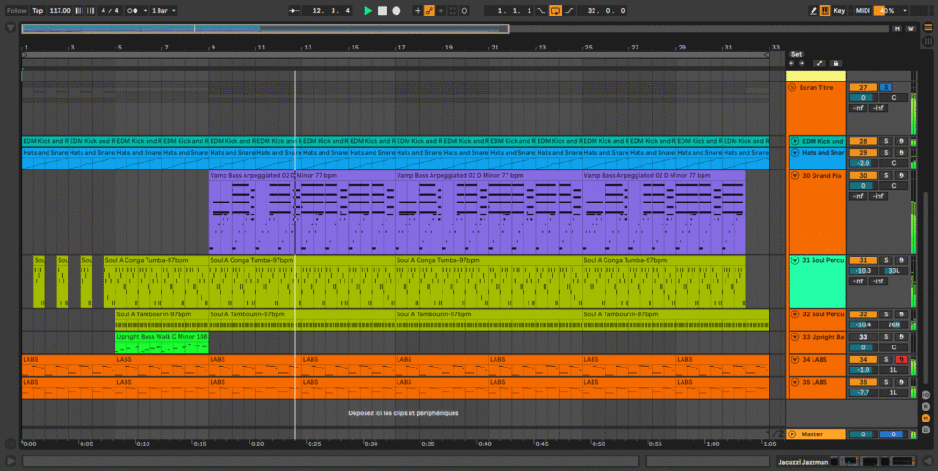938x471 pixels.
Task: Solo the Ecran Titre track
Action: pos(886,87)
